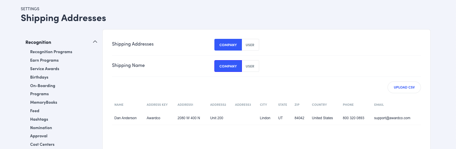Image resolution: width=456 pixels, height=149 pixels.
Task: Set Shipping Name to Company
Action: [228, 66]
